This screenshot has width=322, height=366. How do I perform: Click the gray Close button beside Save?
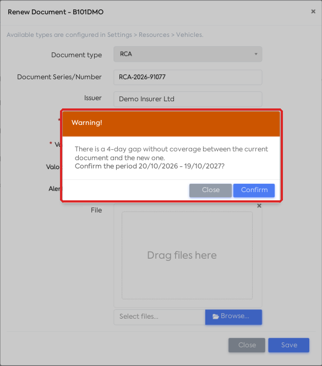coord(247,345)
